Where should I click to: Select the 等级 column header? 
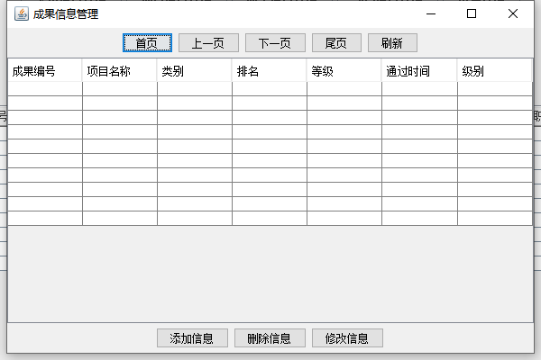point(344,71)
